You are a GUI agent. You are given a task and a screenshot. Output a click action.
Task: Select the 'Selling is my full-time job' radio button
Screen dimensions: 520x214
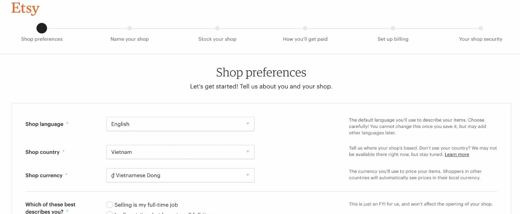pyautogui.click(x=110, y=205)
